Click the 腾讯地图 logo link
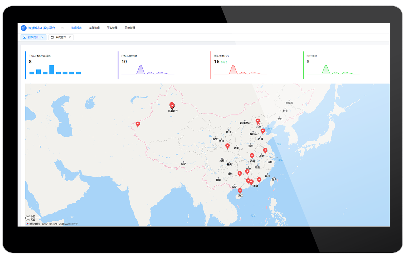Image resolution: width=405 pixels, height=259 pixels. [x=33, y=224]
